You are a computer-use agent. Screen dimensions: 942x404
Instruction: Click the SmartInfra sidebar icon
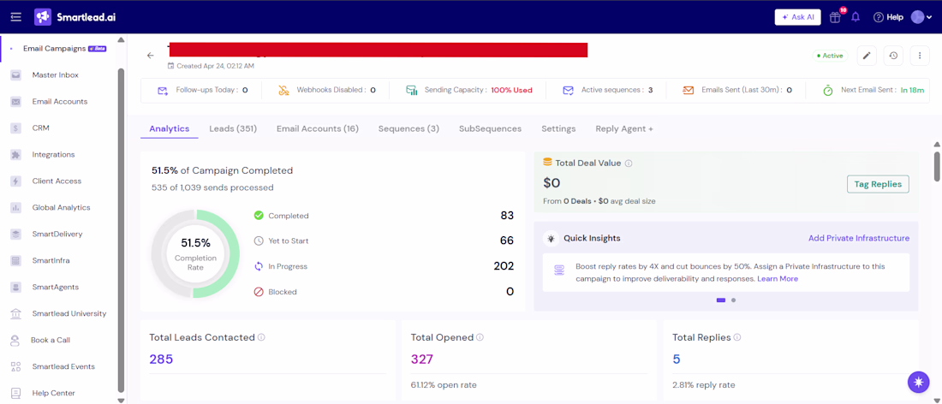(16, 260)
